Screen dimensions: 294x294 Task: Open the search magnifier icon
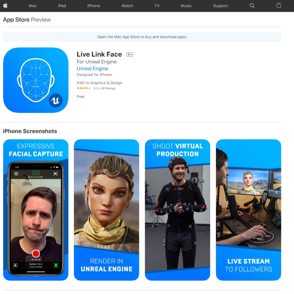[x=252, y=6]
